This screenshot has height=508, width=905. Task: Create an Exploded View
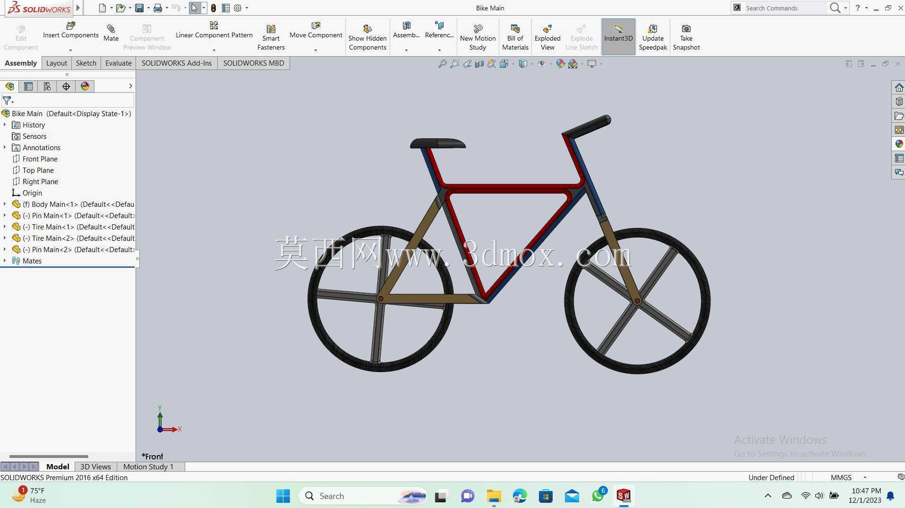pos(547,37)
